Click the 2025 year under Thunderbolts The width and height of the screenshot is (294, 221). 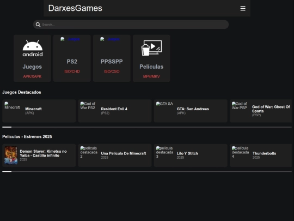[x=256, y=158]
